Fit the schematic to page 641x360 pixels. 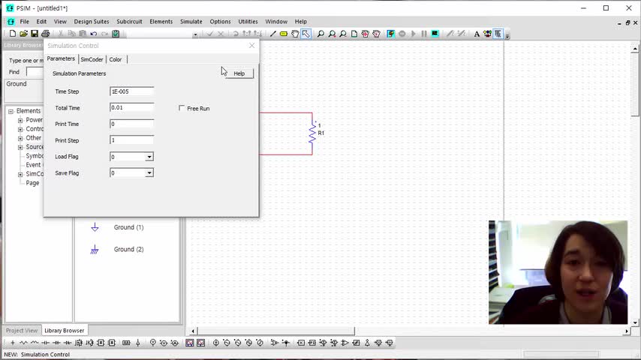[354, 34]
